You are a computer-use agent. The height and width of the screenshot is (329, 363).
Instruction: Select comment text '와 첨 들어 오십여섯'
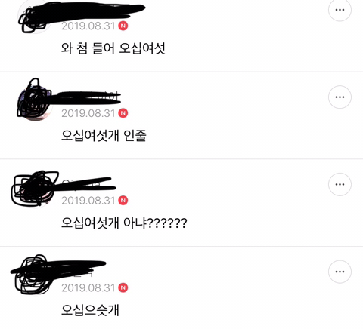click(x=113, y=48)
